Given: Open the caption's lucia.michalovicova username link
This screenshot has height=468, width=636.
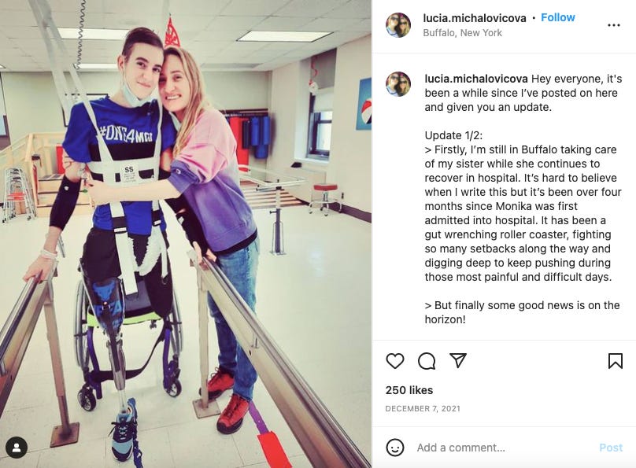Looking at the screenshot, I should tap(476, 79).
